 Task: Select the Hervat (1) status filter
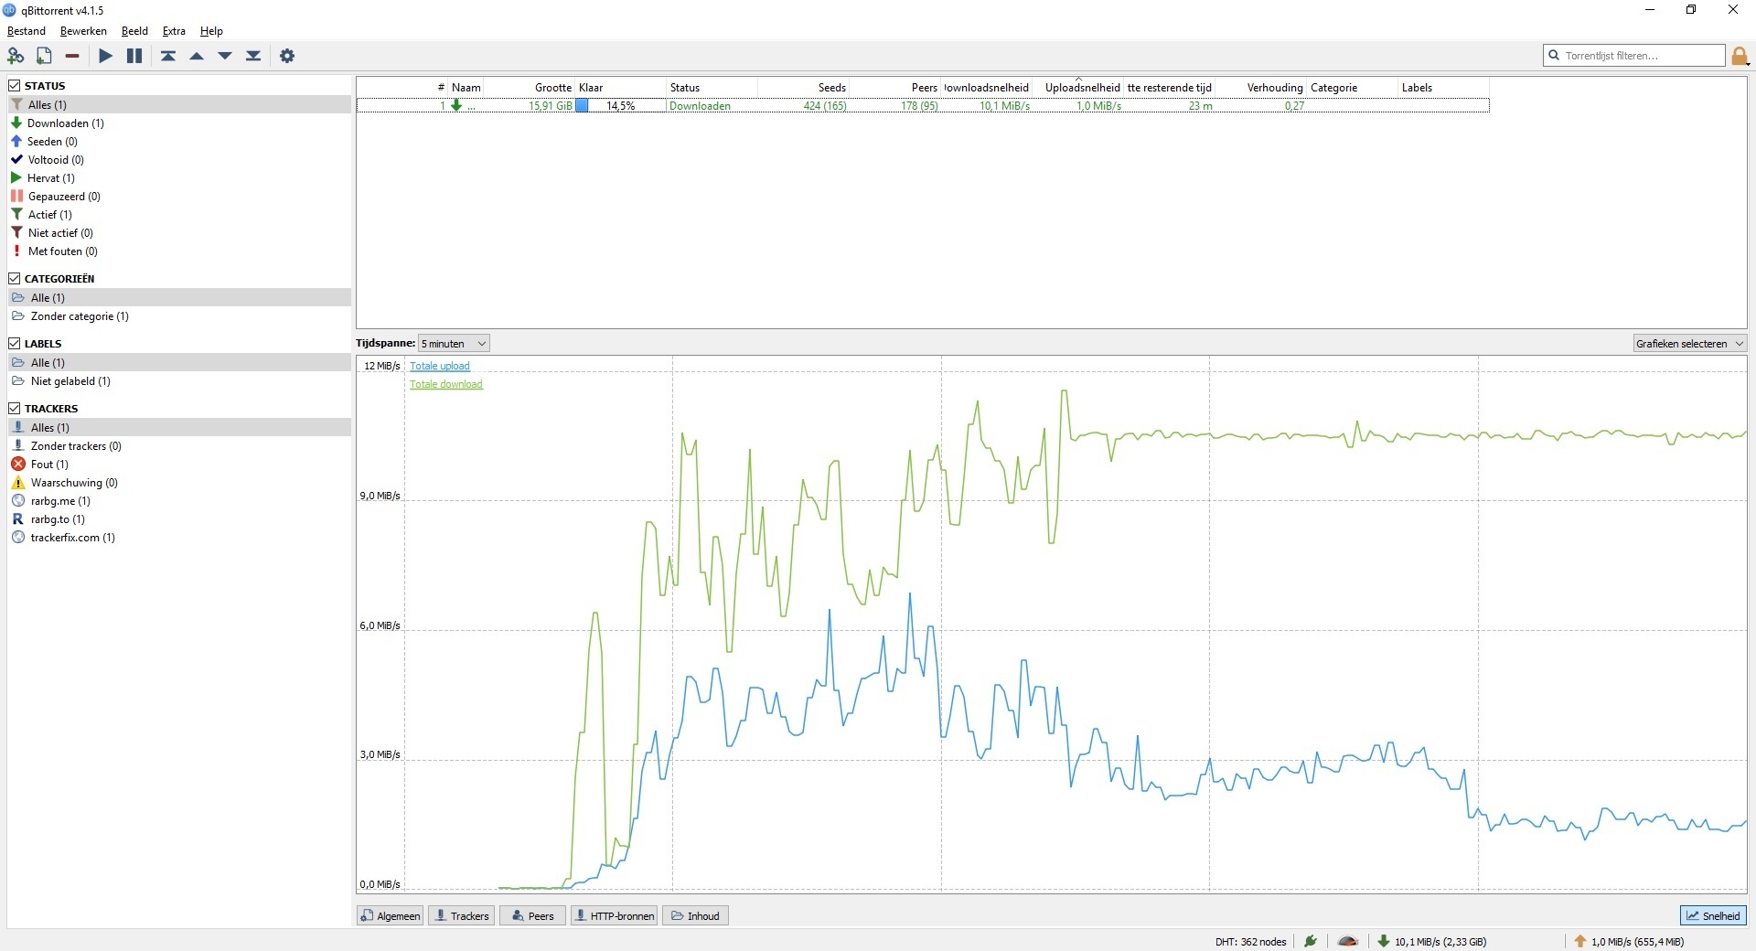click(179, 177)
